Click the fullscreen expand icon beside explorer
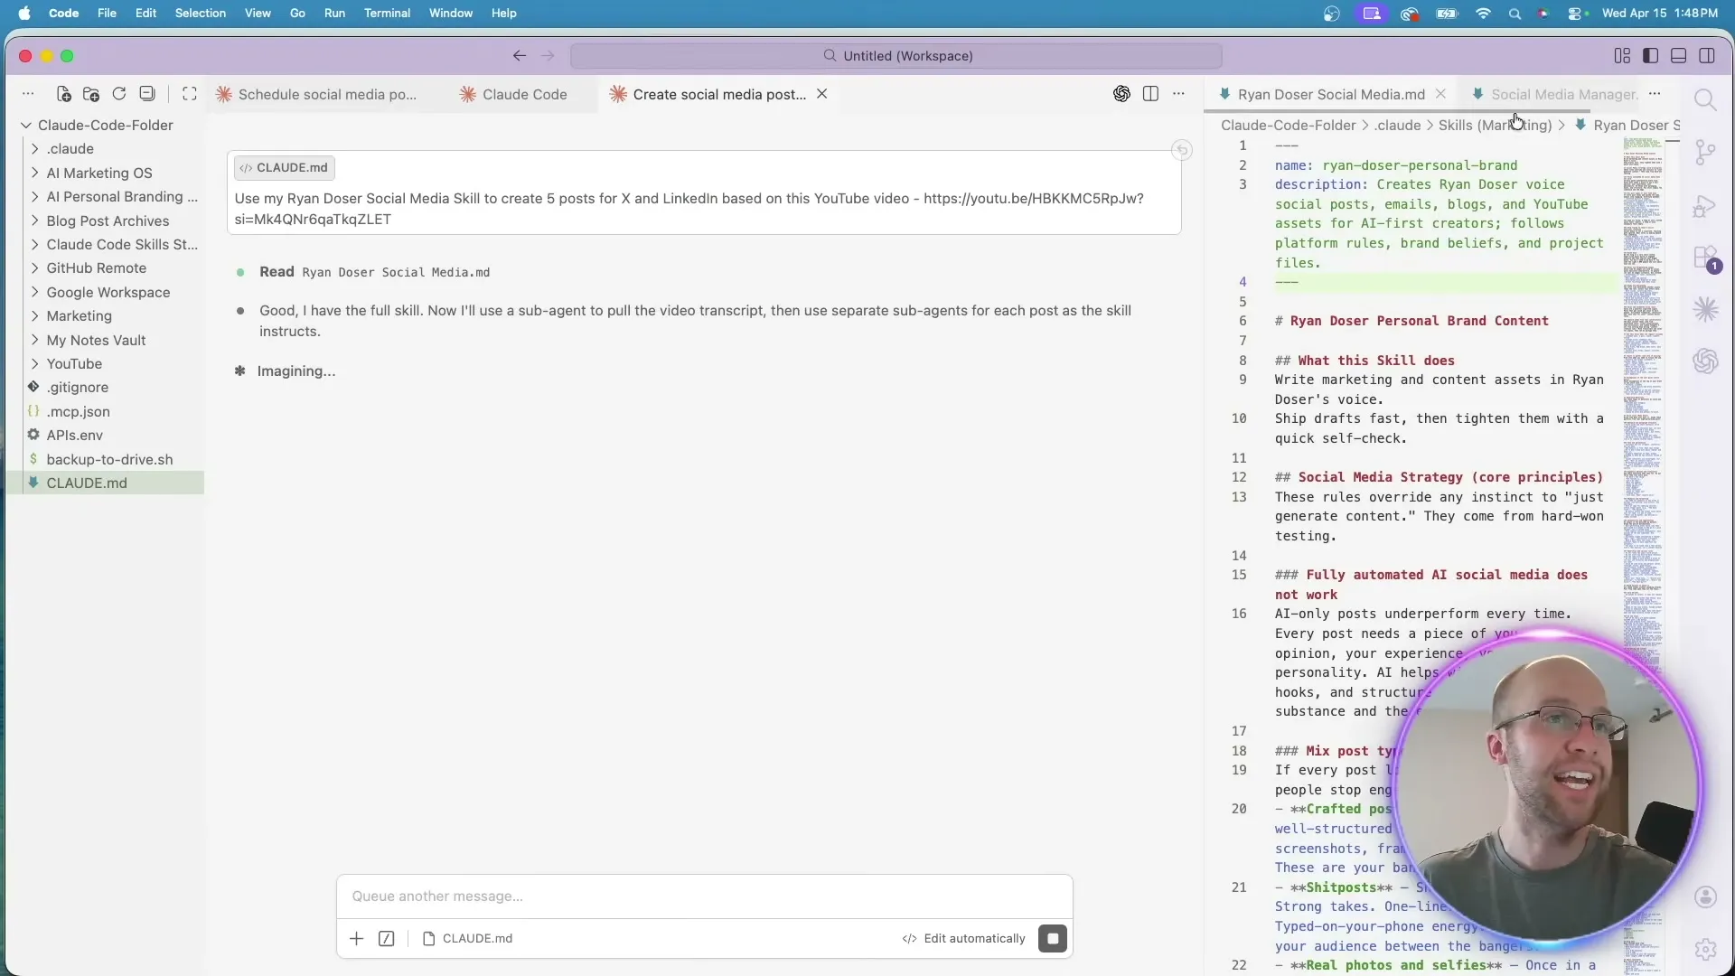 point(190,94)
